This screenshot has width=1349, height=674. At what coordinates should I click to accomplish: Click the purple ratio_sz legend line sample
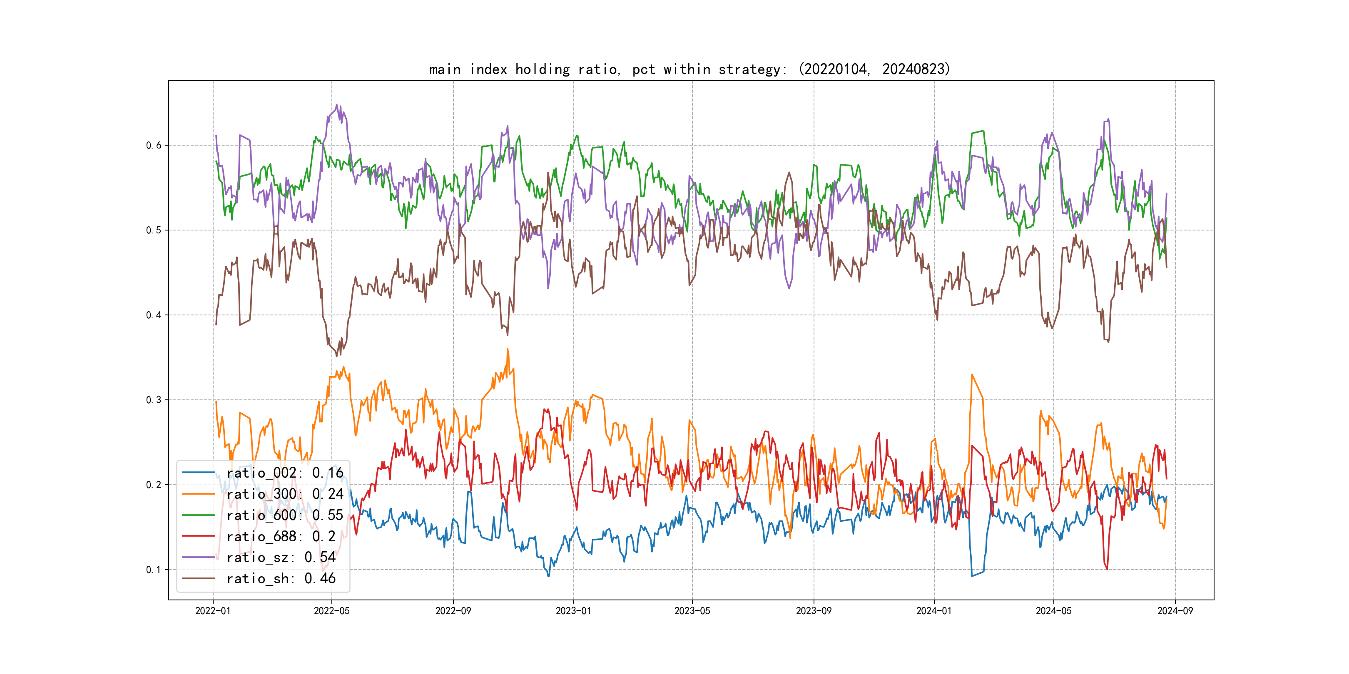[x=199, y=558]
